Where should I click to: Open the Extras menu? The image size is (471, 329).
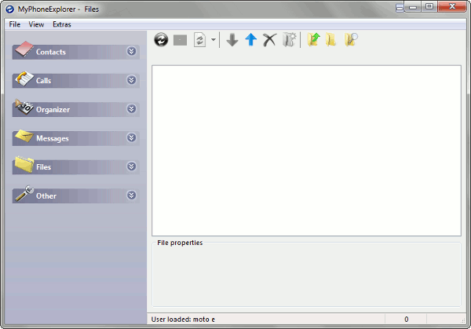pyautogui.click(x=62, y=24)
